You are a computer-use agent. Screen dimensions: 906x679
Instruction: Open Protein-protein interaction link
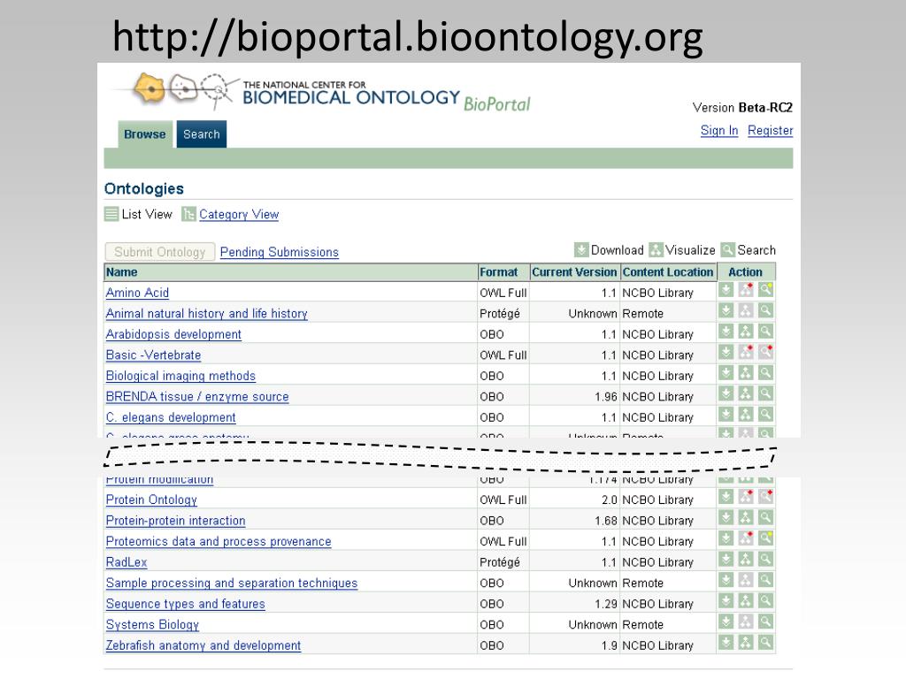176,521
